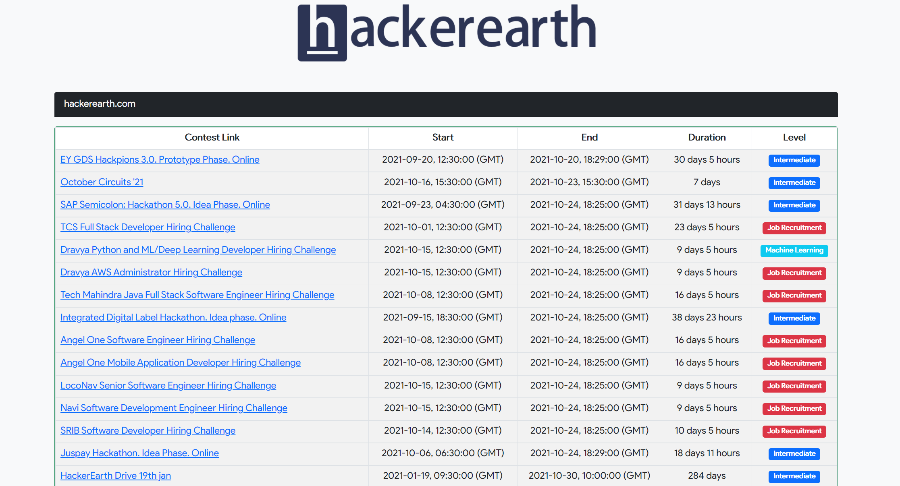
Task: Open Integrated Digital Label Hackathon link
Action: (x=173, y=317)
